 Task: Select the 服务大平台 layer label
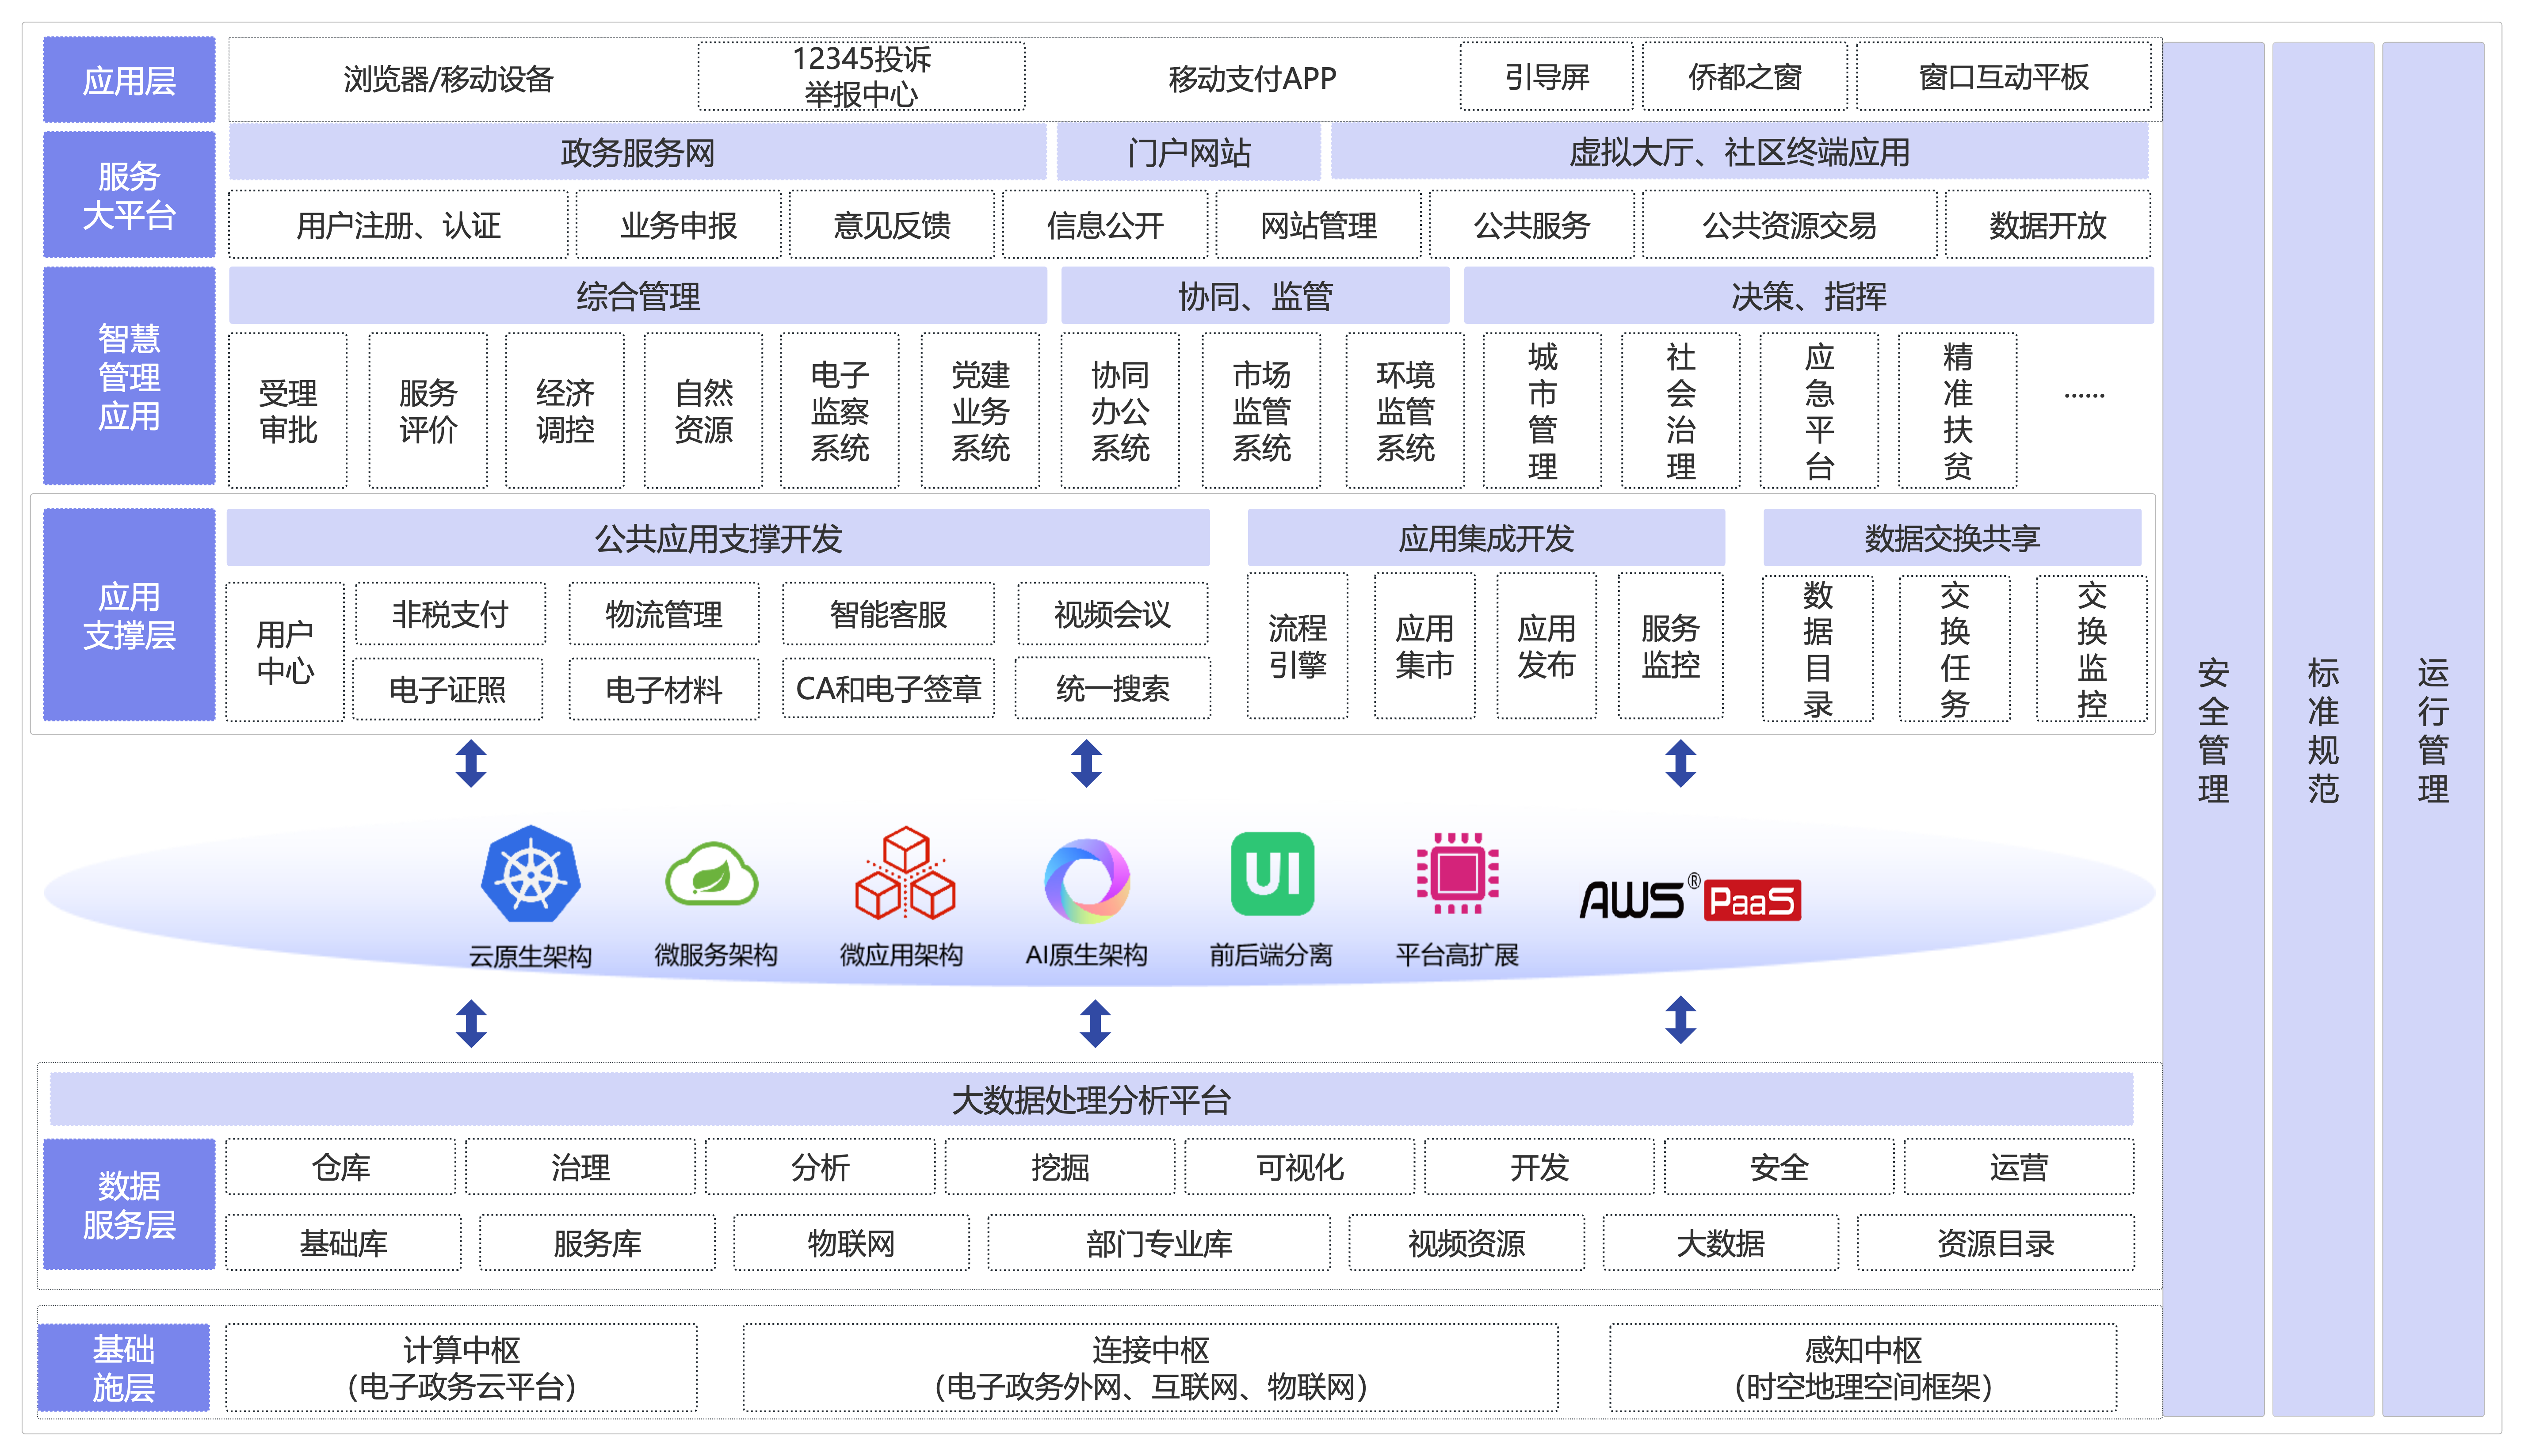[x=129, y=195]
